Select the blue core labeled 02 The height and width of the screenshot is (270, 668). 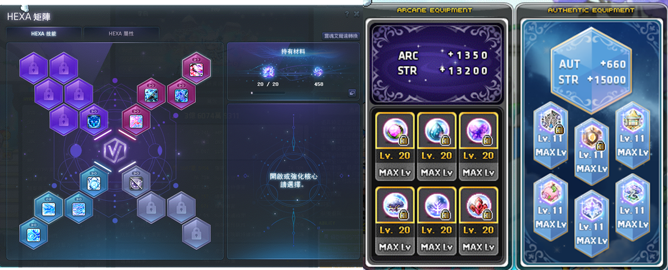point(49,207)
